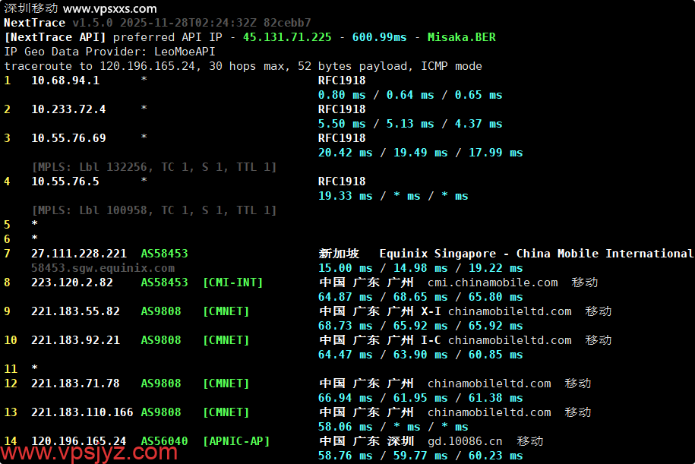Open cmi.chinamobile.com in hop 8

pyautogui.click(x=492, y=283)
